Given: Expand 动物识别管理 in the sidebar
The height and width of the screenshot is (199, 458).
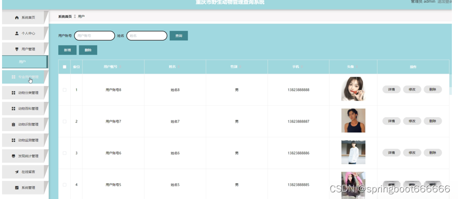Looking at the screenshot, I should (25, 125).
